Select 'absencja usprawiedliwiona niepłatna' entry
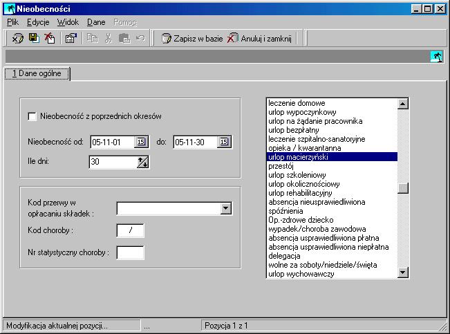The height and width of the screenshot is (334, 450). pyautogui.click(x=332, y=247)
